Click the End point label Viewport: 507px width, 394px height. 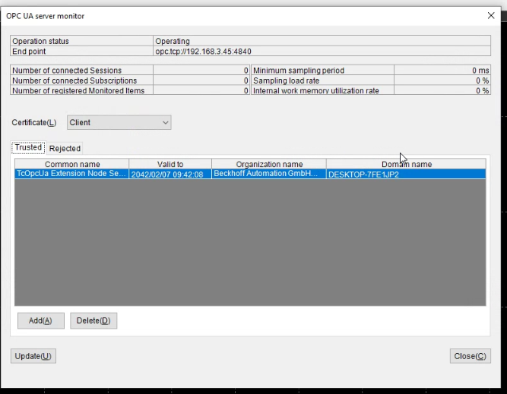(x=29, y=52)
